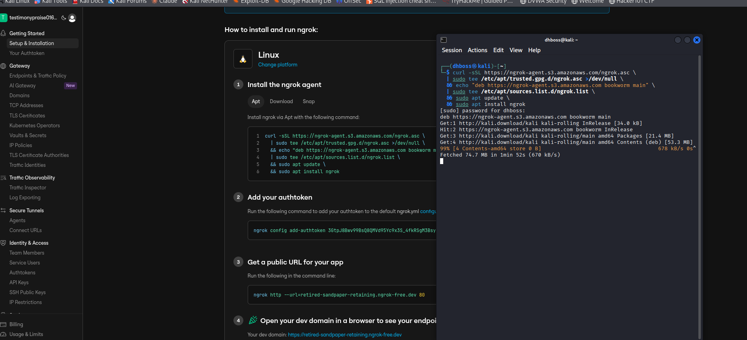747x340 pixels.
Task: Open TLS Certificates page
Action: (27, 116)
